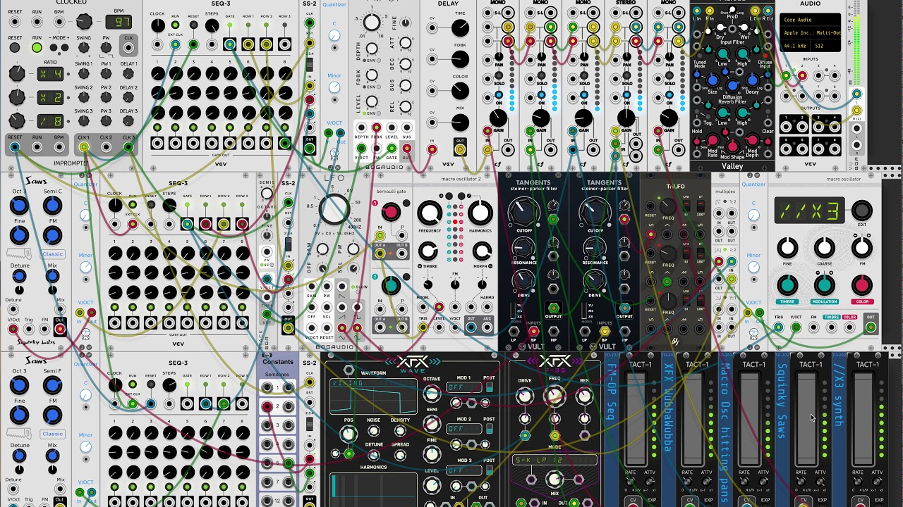Open the Core Audio driver selector

click(811, 20)
